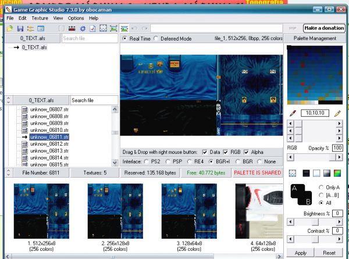349x259 pixels.
Task: Open the Texture menu
Action: click(40, 18)
